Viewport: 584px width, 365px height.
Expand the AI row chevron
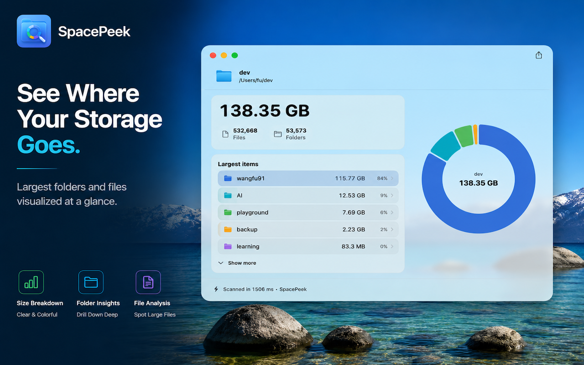392,195
